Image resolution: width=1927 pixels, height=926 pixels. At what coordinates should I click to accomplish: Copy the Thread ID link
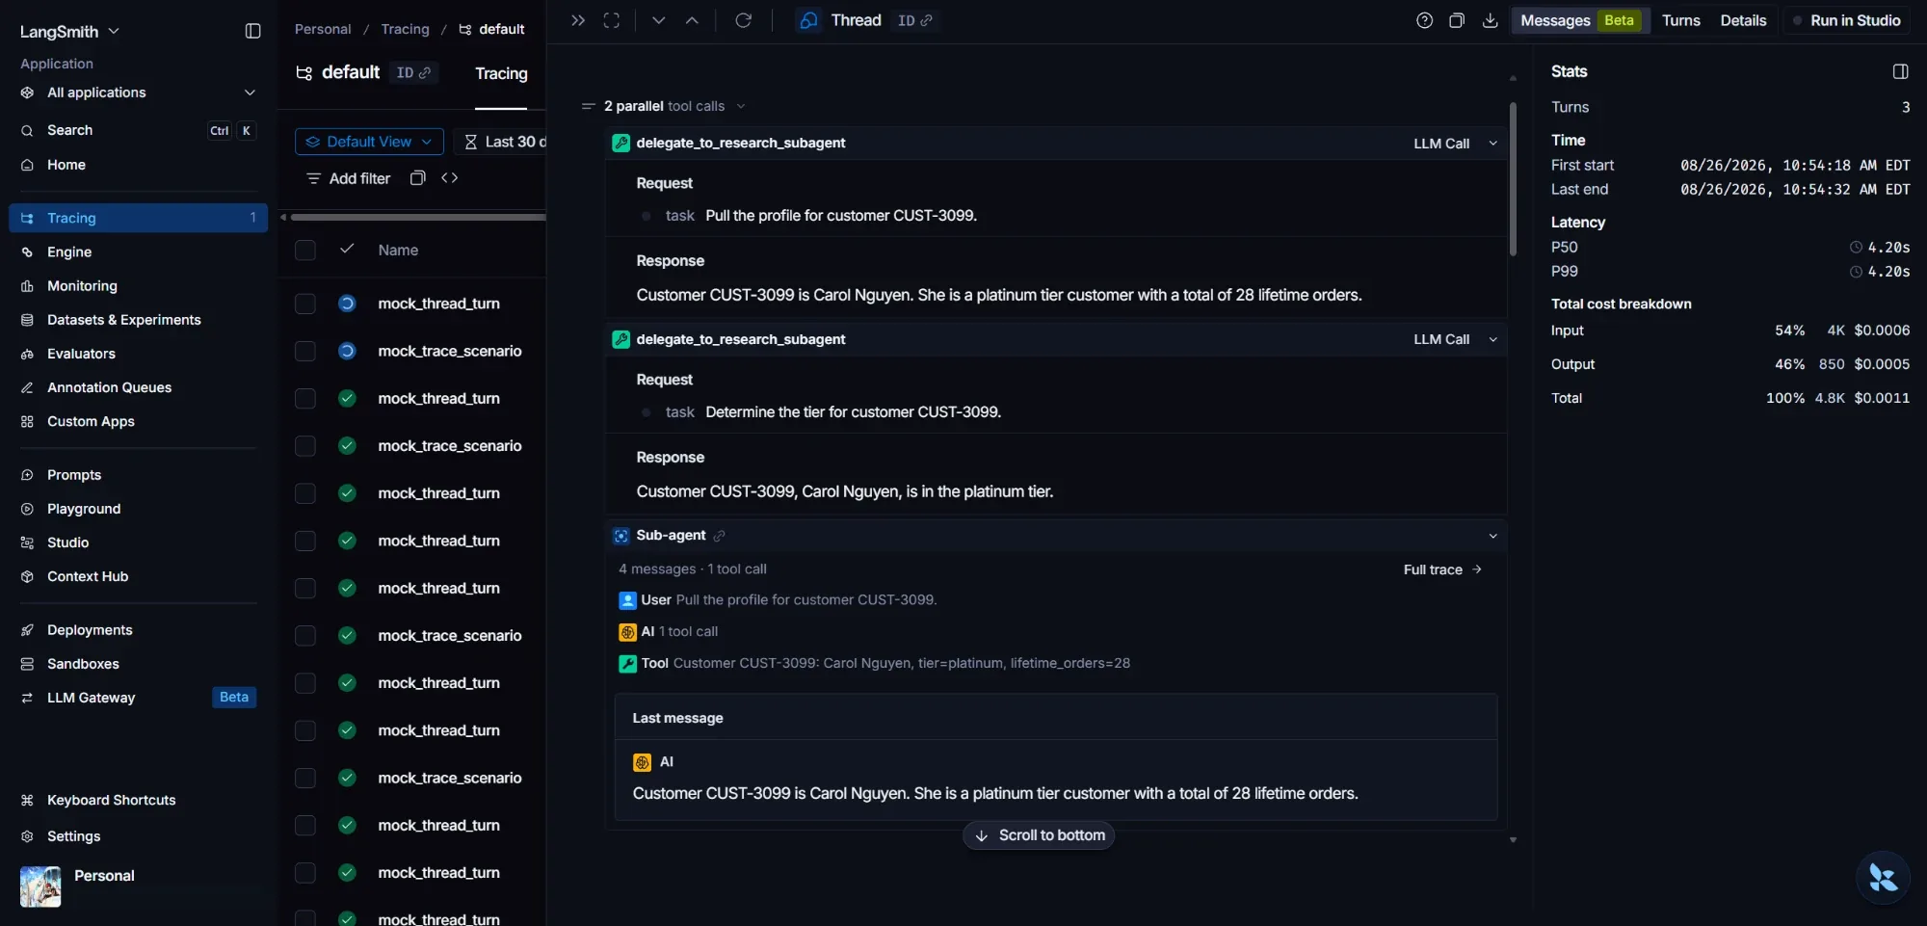[915, 20]
